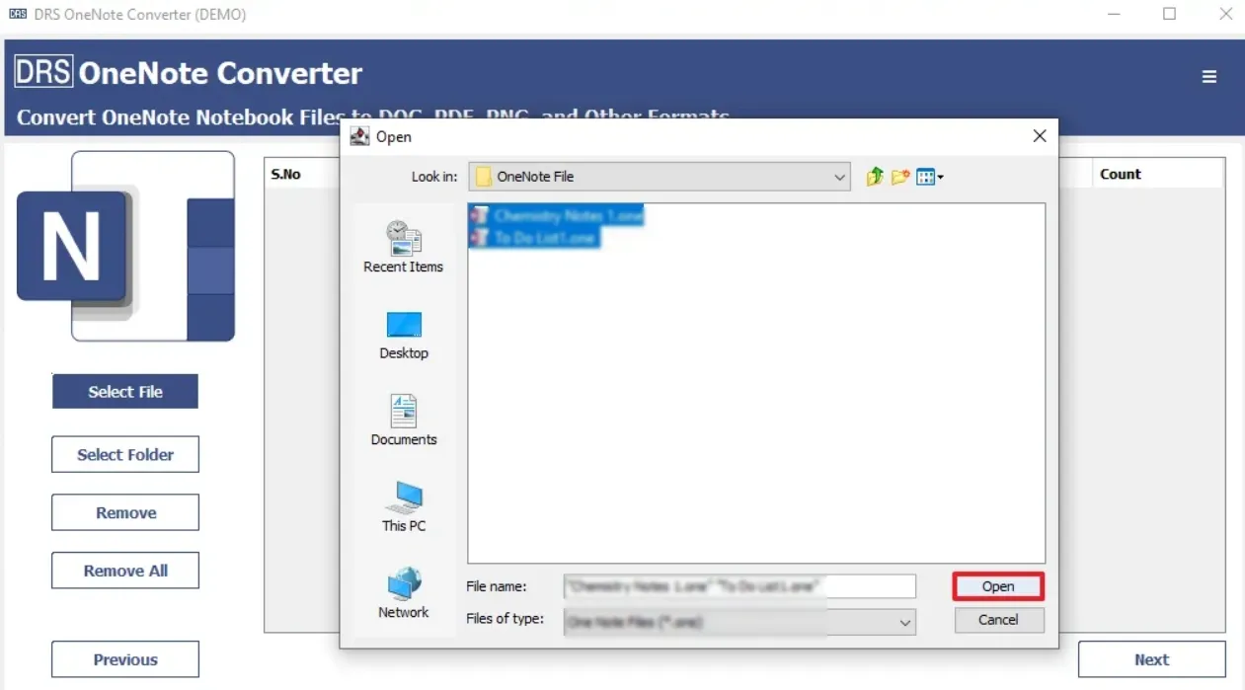Open the Documents location

point(403,421)
